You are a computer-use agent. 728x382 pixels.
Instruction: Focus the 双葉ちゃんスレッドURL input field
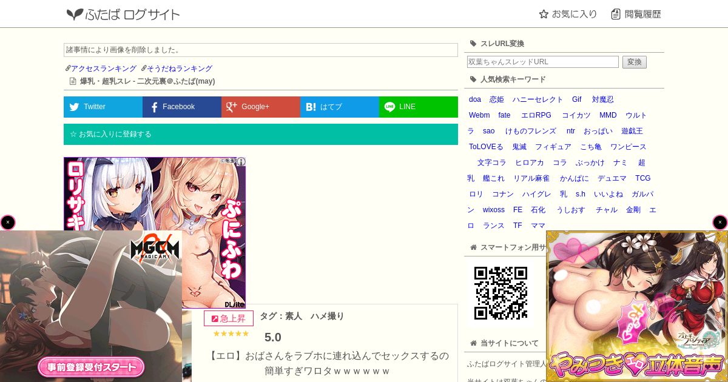pyautogui.click(x=543, y=62)
